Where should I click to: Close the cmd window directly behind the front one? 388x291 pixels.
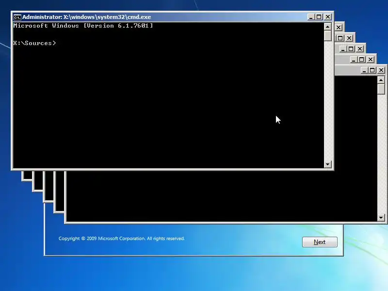[x=339, y=28]
